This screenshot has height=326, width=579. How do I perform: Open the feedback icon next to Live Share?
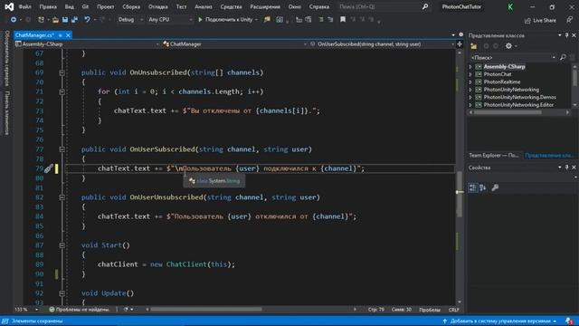(x=570, y=20)
